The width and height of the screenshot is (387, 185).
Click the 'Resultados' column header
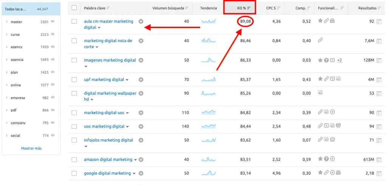pyautogui.click(x=367, y=8)
